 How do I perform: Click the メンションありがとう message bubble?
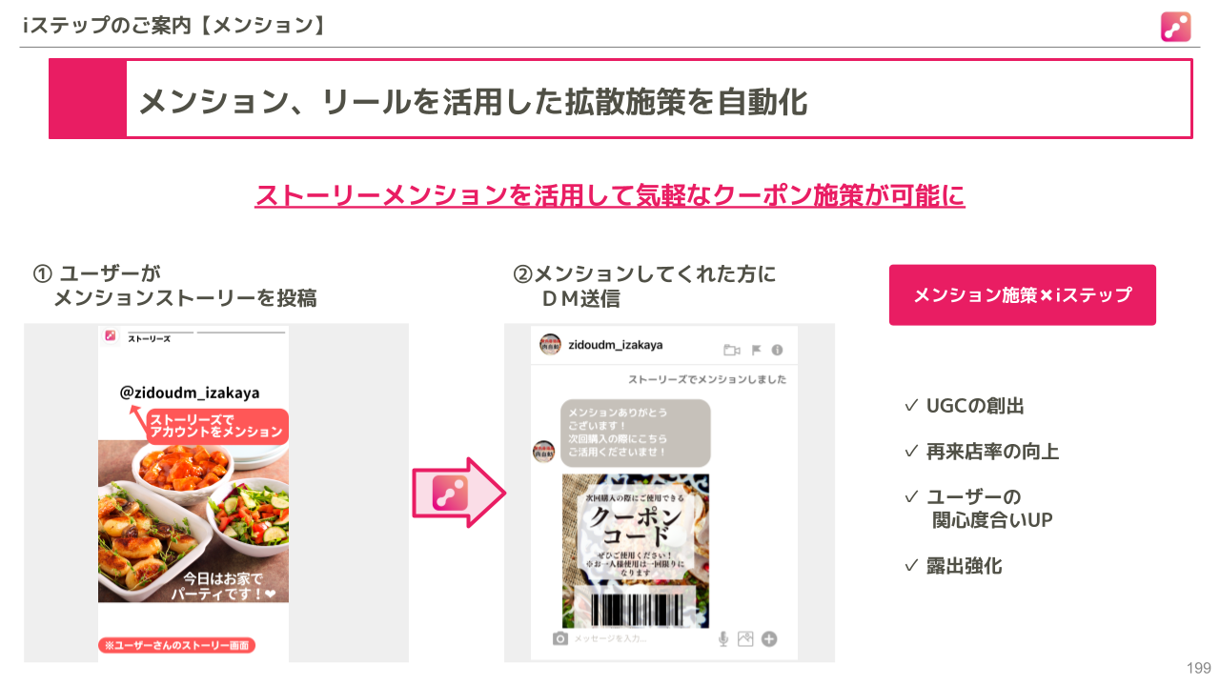click(635, 433)
